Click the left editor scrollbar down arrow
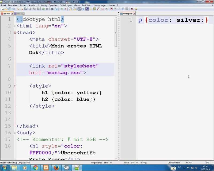 click(x=116, y=158)
